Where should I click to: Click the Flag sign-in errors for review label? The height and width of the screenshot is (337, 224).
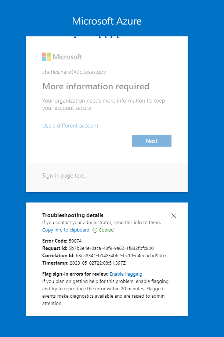(x=75, y=274)
